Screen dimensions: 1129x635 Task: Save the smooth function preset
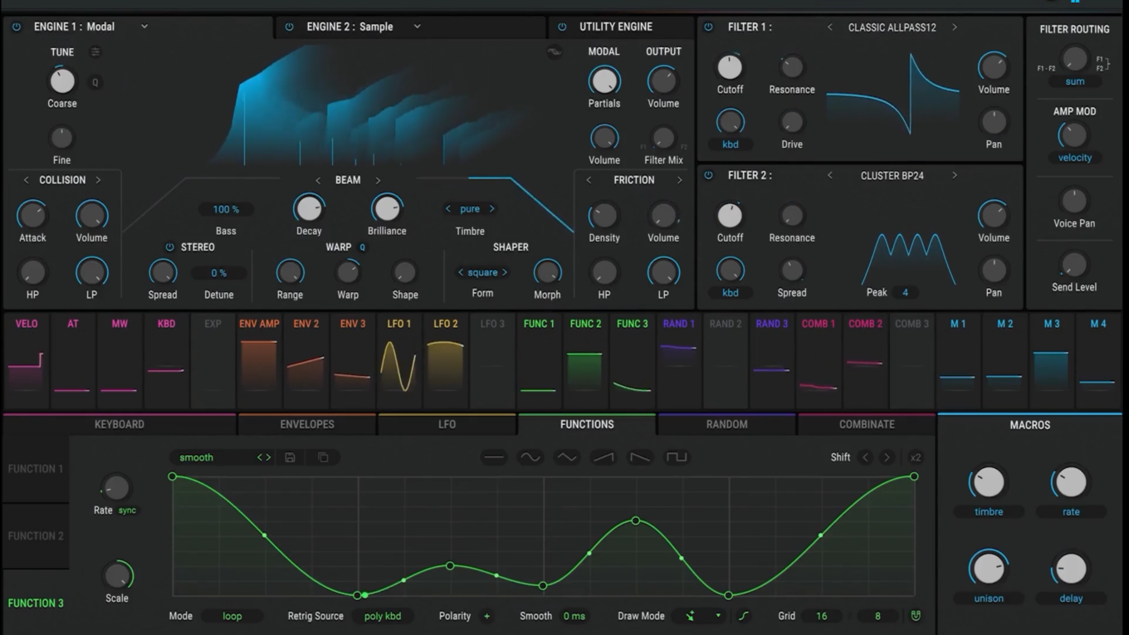tap(290, 457)
